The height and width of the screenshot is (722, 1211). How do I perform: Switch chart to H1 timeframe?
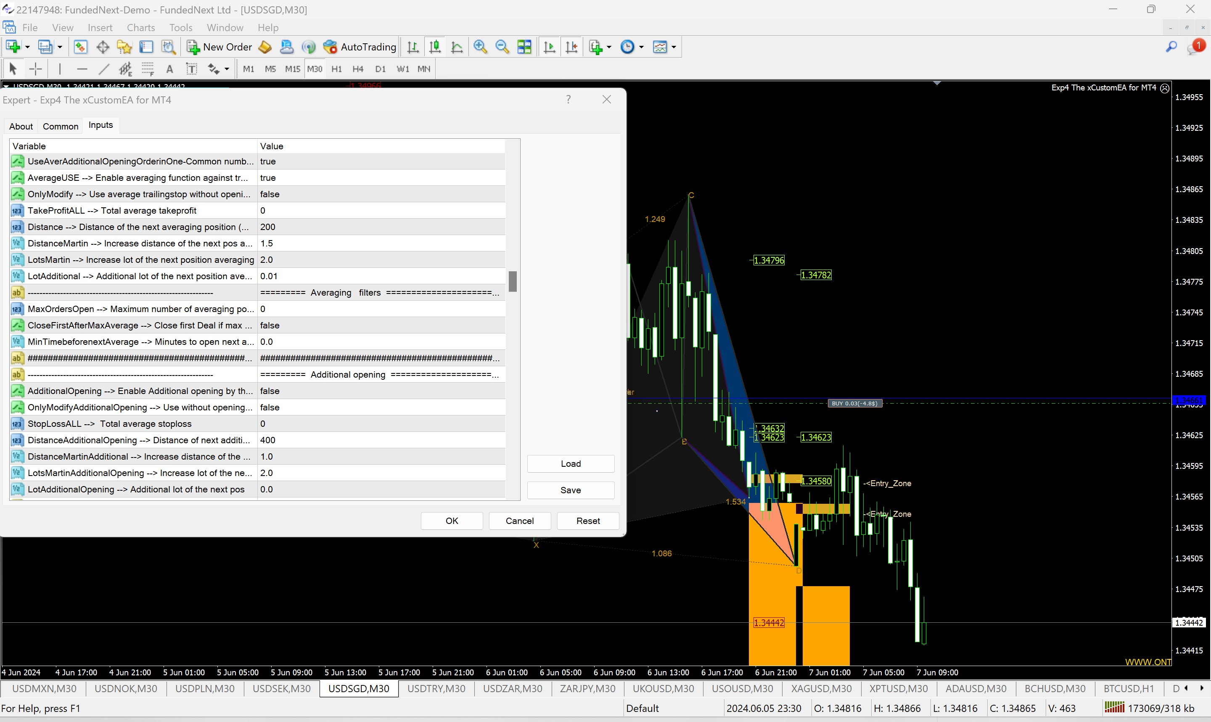[x=336, y=69]
